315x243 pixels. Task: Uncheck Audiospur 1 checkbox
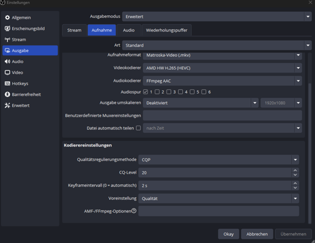145,92
